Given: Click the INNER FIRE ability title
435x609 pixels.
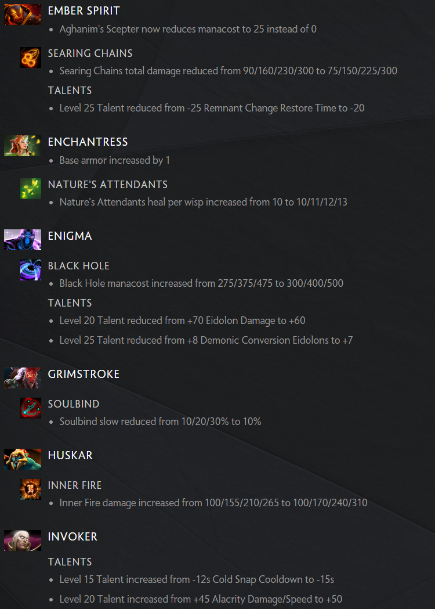Looking at the screenshot, I should click(x=74, y=485).
